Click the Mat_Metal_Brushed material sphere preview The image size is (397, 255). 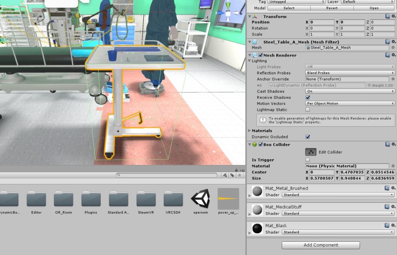tap(256, 190)
